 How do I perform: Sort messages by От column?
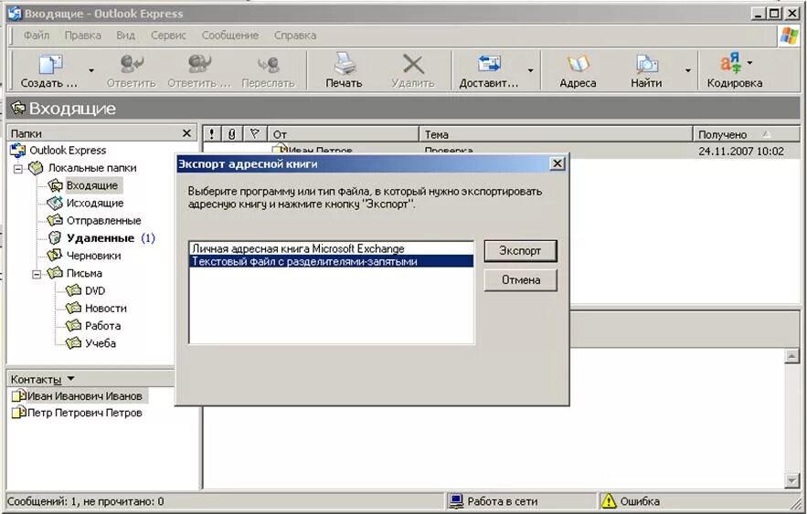pos(344,134)
